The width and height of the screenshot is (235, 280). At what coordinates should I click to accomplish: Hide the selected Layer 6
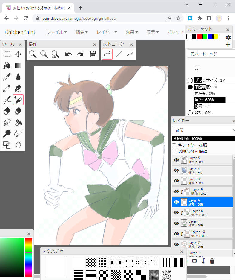click(176, 202)
